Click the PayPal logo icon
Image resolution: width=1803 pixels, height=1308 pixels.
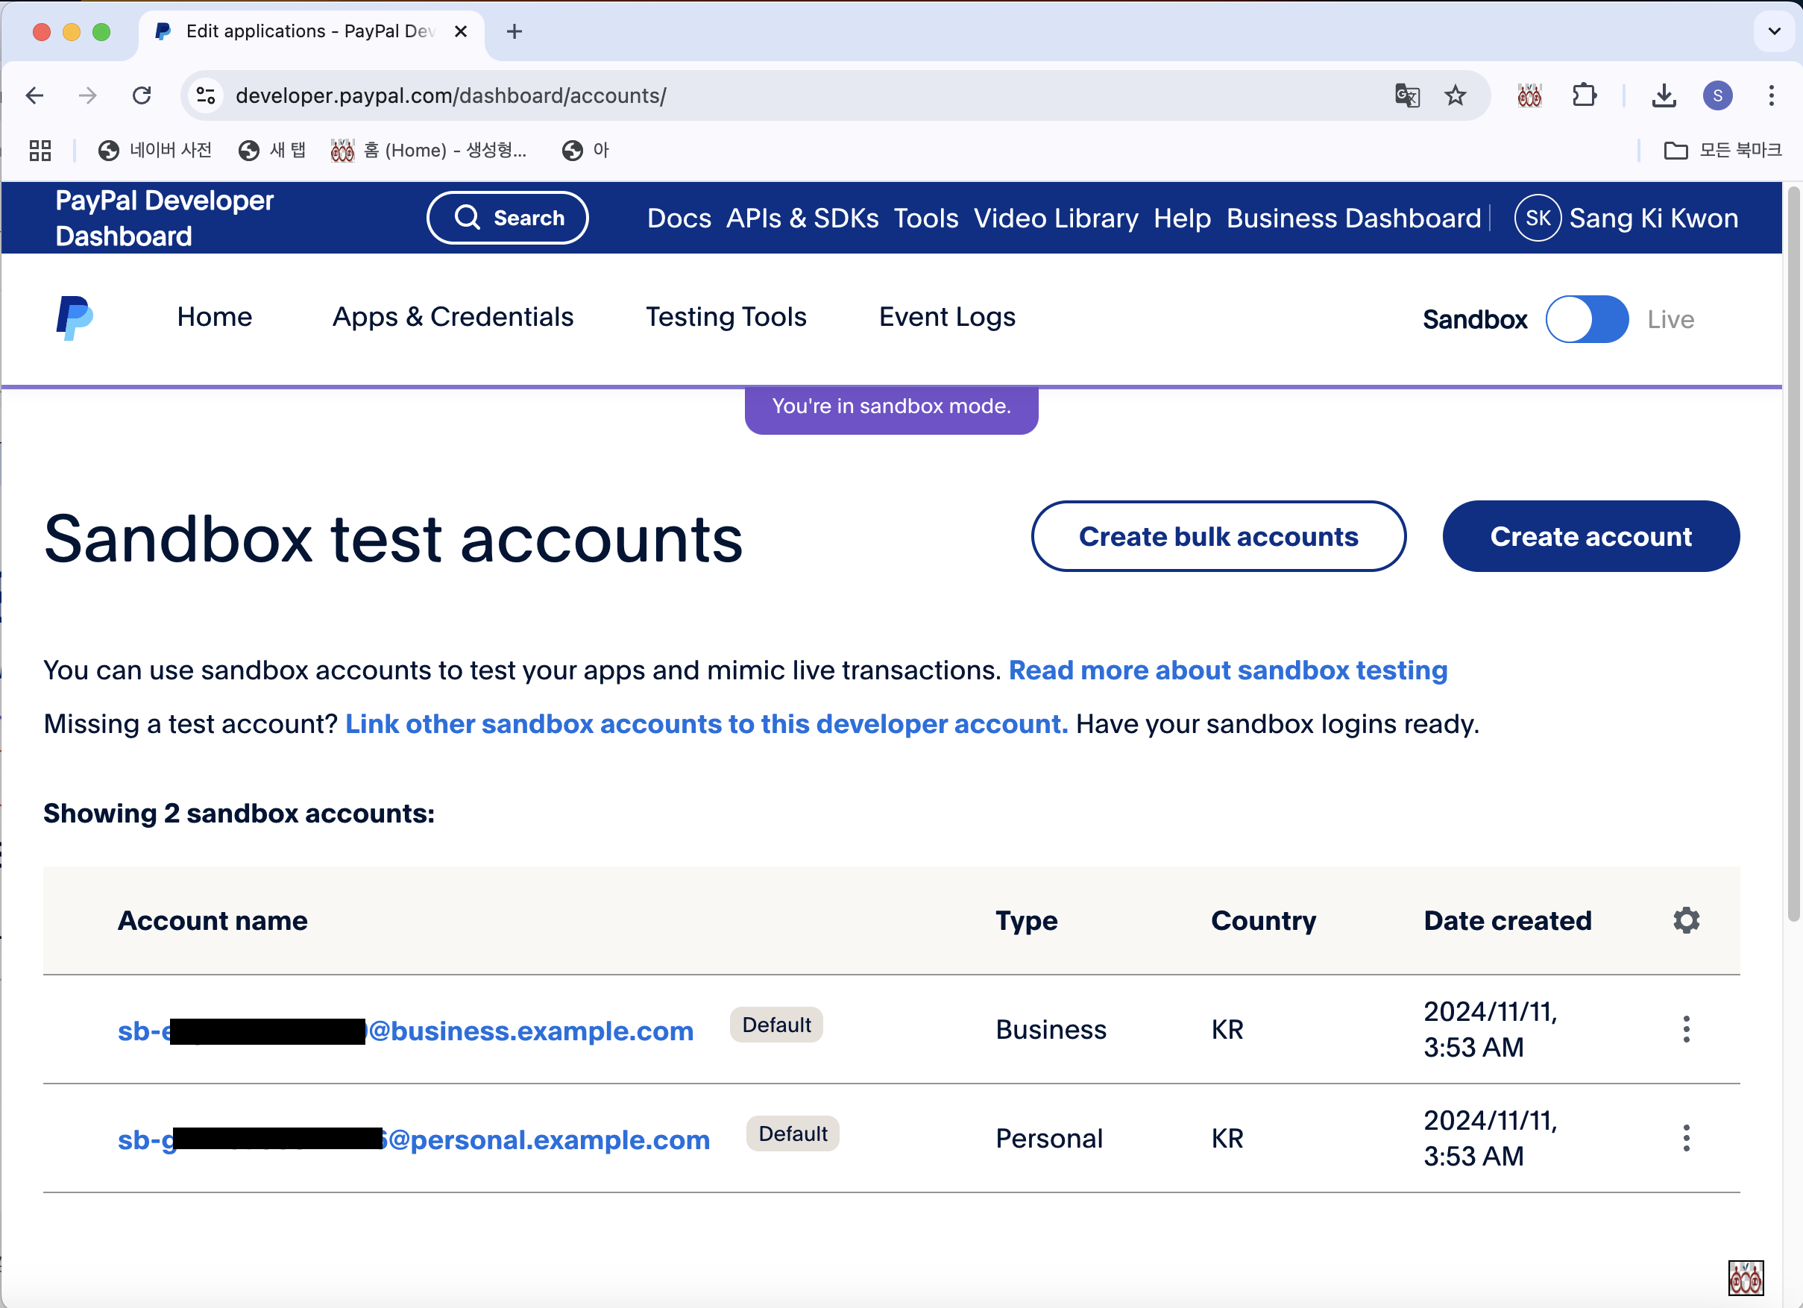(x=75, y=318)
